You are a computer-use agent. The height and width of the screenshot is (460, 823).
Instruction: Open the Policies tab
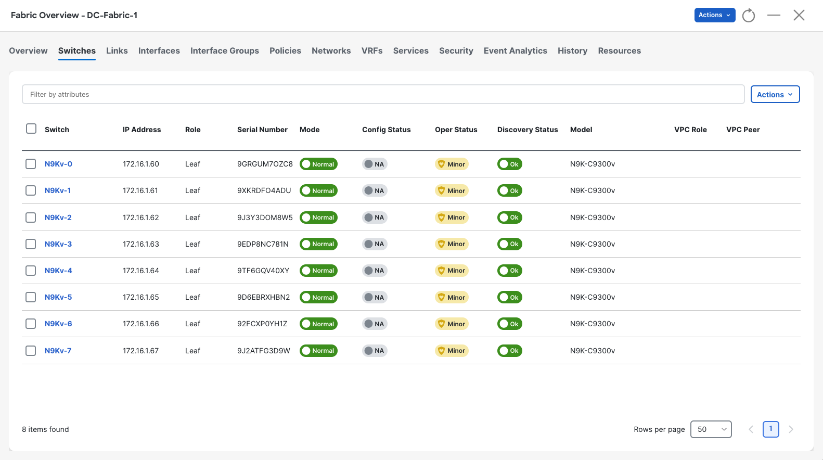(285, 50)
